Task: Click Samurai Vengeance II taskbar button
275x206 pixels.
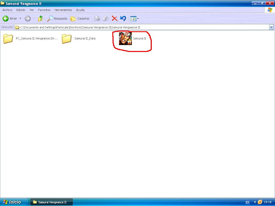Action: pos(51,202)
